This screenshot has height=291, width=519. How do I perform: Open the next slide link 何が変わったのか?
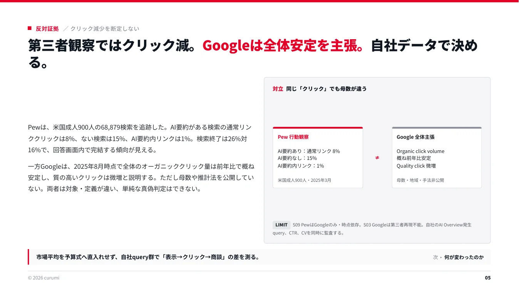click(464, 257)
